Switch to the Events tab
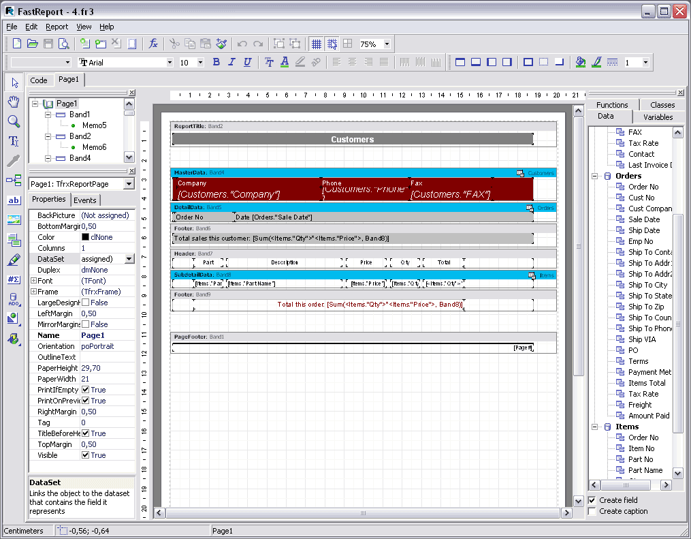Viewport: 691px width, 539px height. [85, 200]
